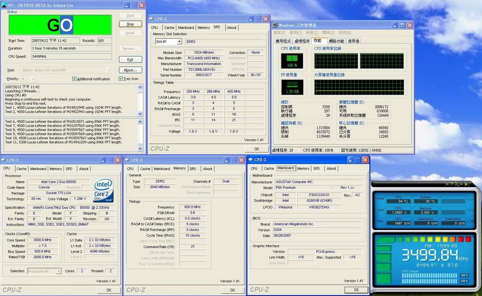Click the Sensors... button in ORTHOS
Image resolution: width=482 pixels, height=296 pixels.
pos(130,48)
